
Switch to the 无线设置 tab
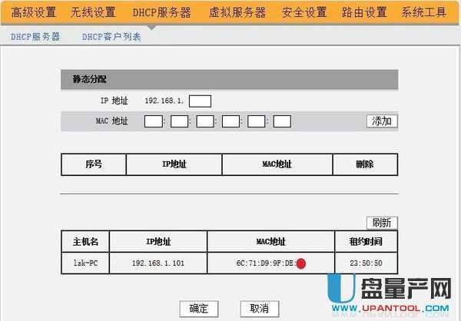coord(93,12)
